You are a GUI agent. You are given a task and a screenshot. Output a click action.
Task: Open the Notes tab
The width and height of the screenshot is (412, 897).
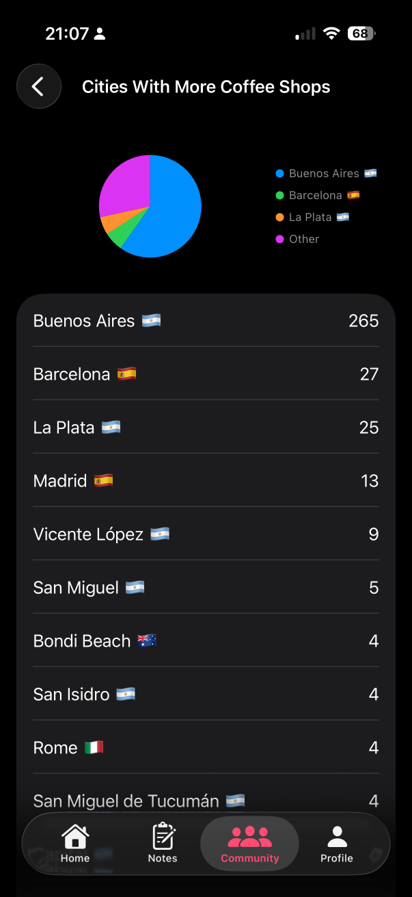163,844
